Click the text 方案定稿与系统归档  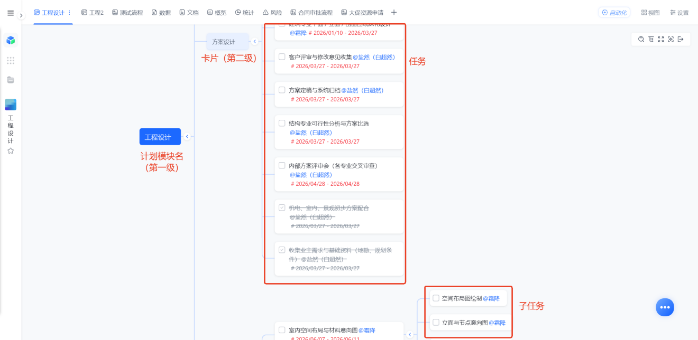(315, 90)
